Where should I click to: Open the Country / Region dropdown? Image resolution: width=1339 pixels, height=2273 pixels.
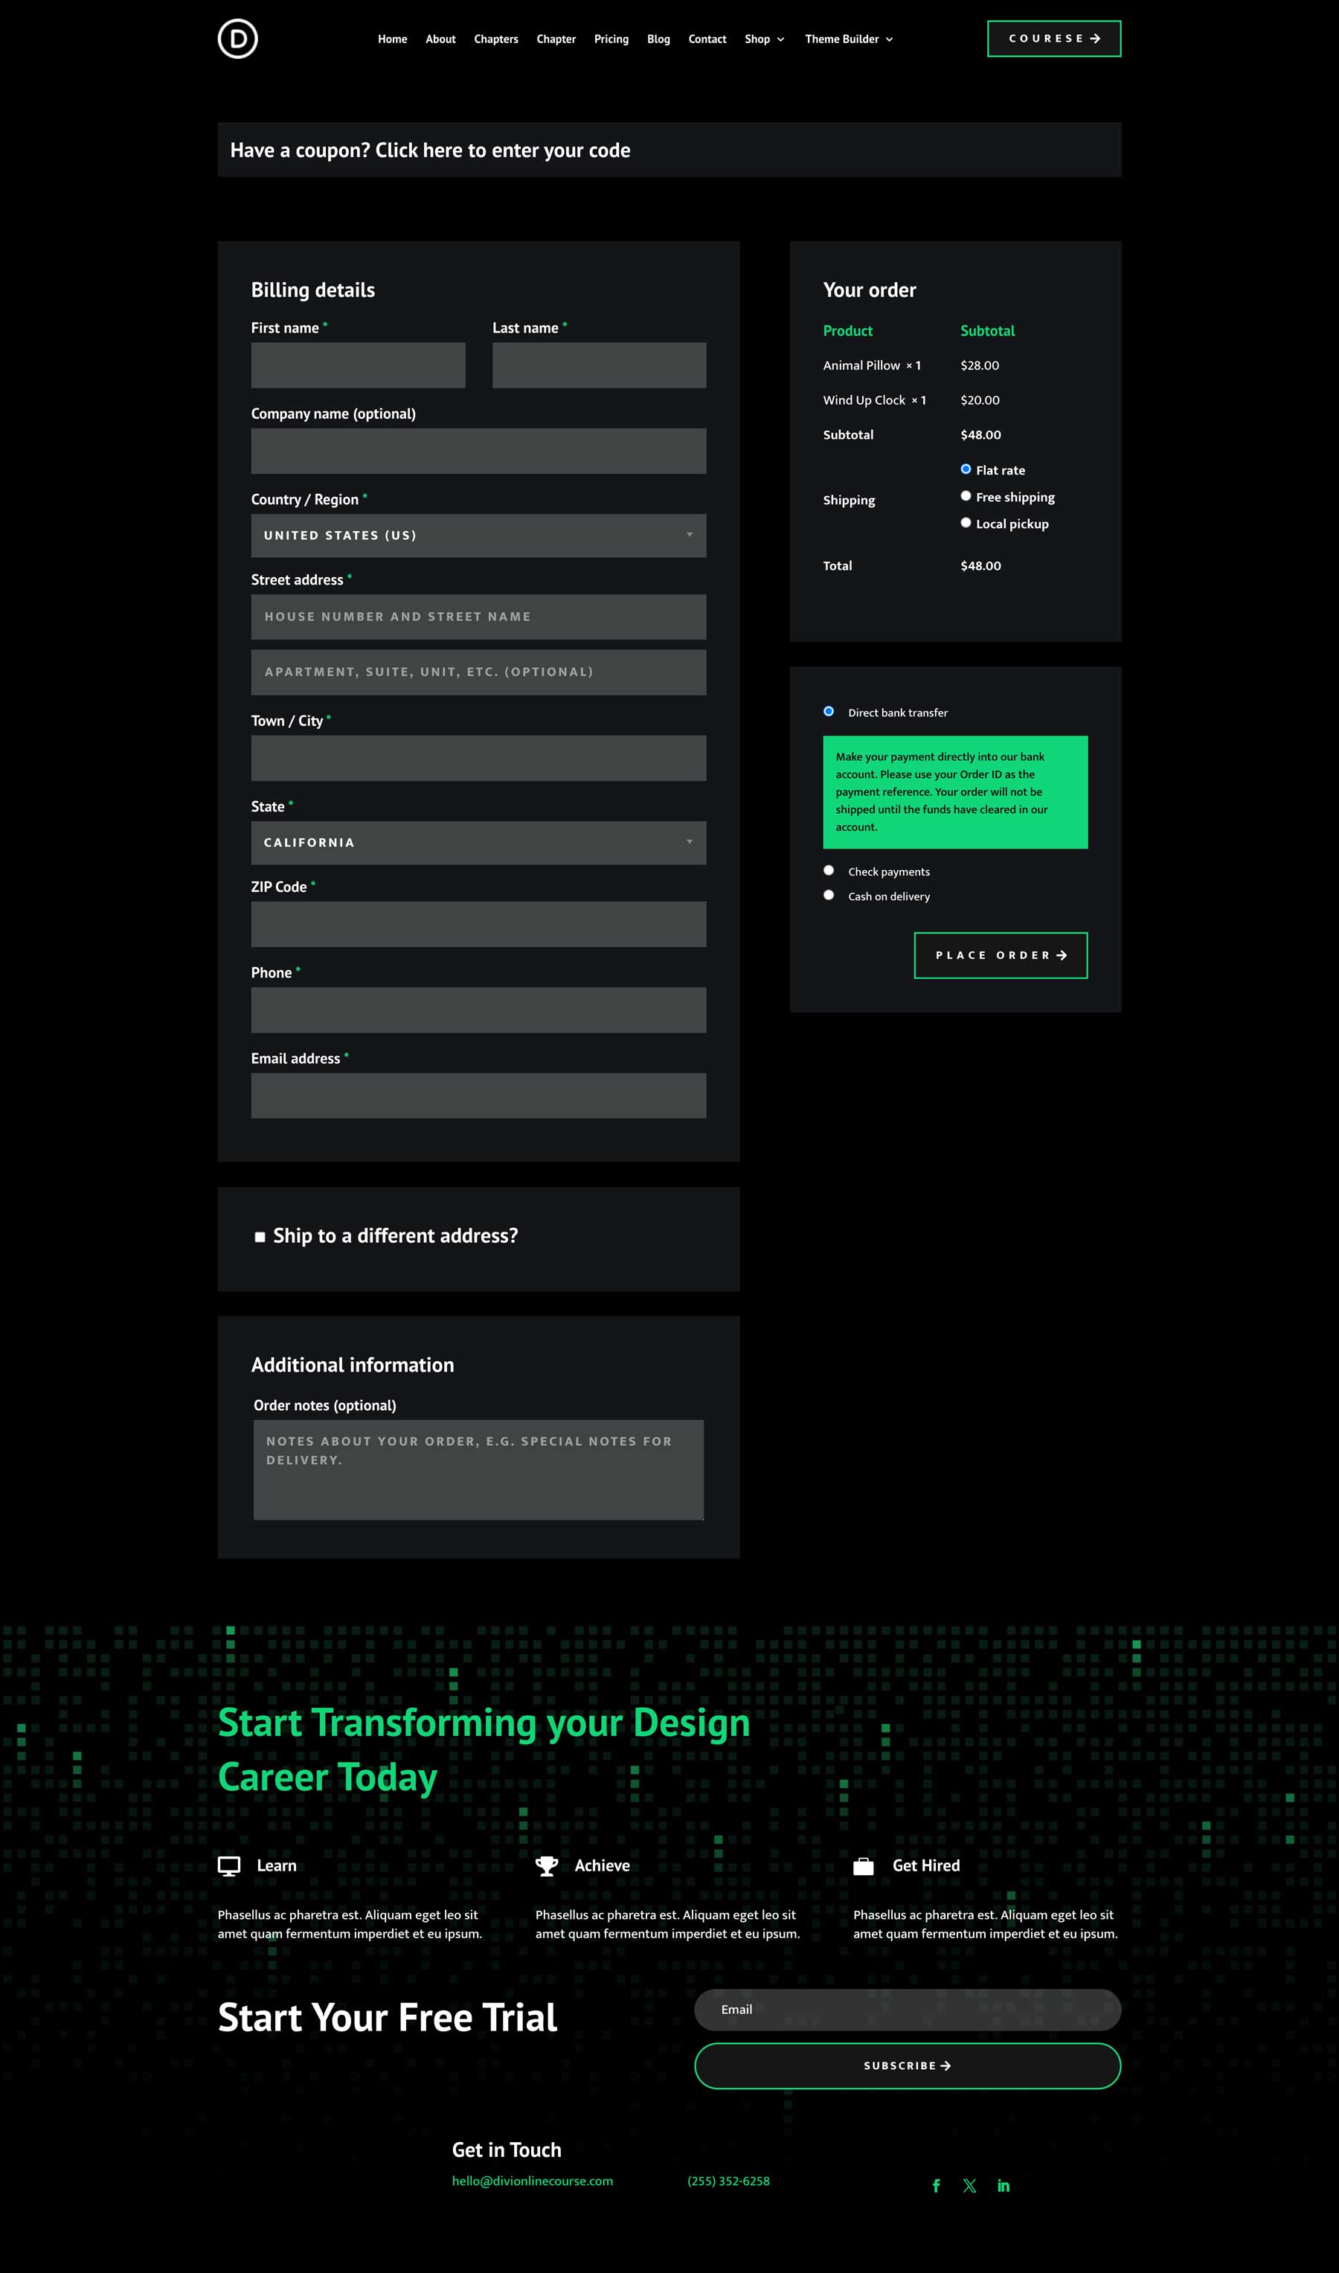(478, 536)
